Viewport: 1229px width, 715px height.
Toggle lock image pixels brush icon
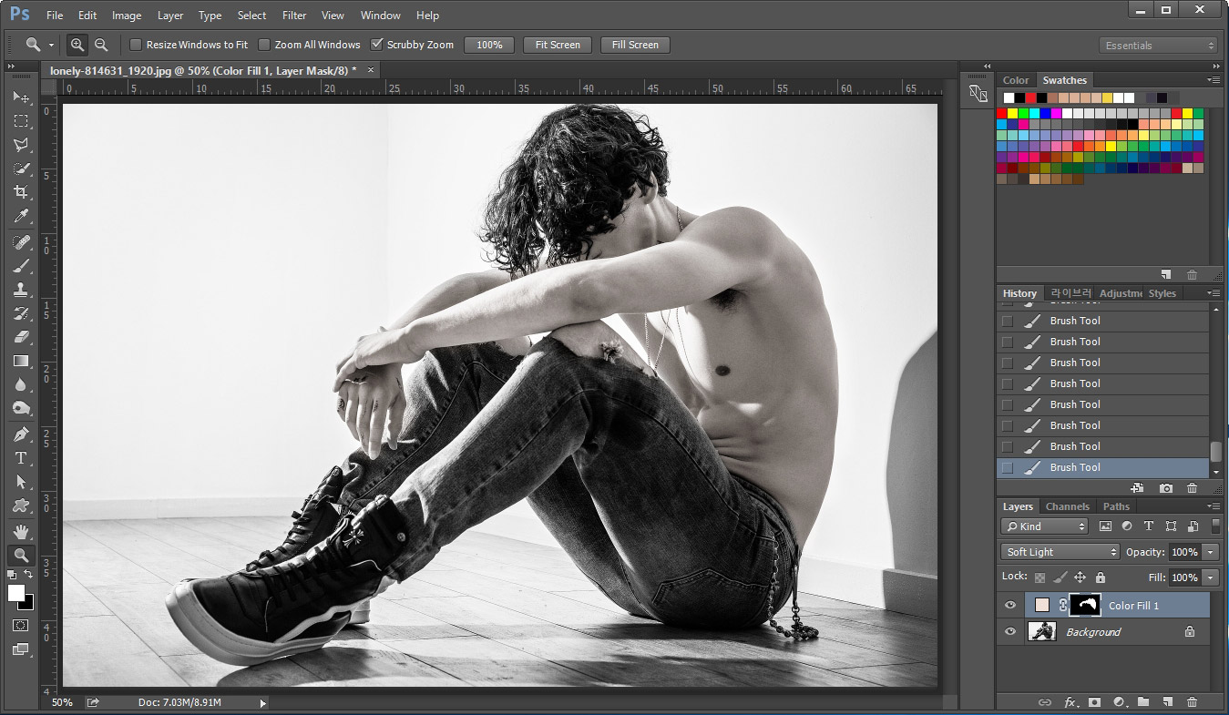(x=1060, y=577)
